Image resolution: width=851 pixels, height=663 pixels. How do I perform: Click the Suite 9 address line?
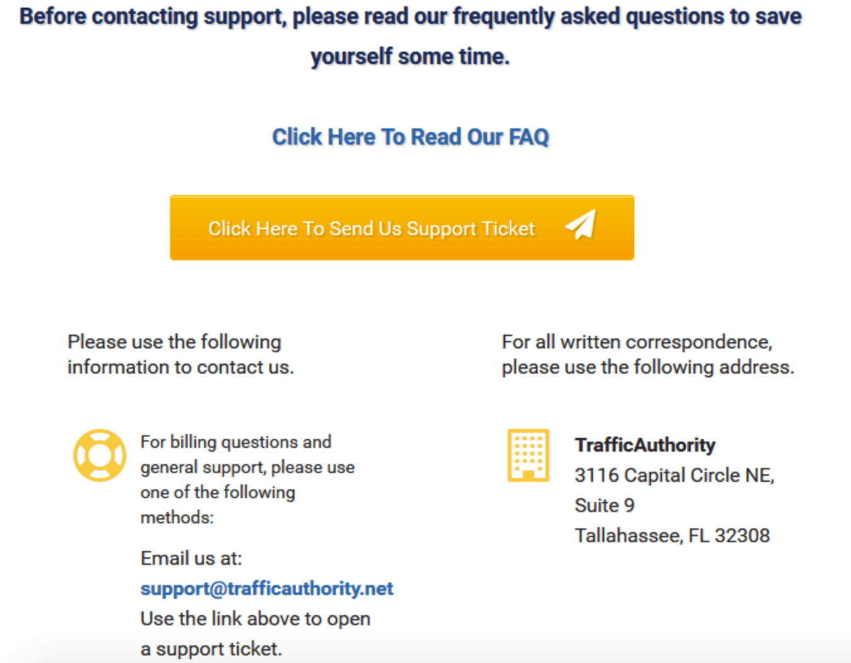coord(604,505)
